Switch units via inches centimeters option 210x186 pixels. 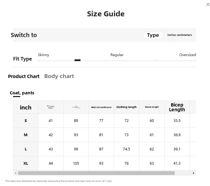click(x=180, y=35)
